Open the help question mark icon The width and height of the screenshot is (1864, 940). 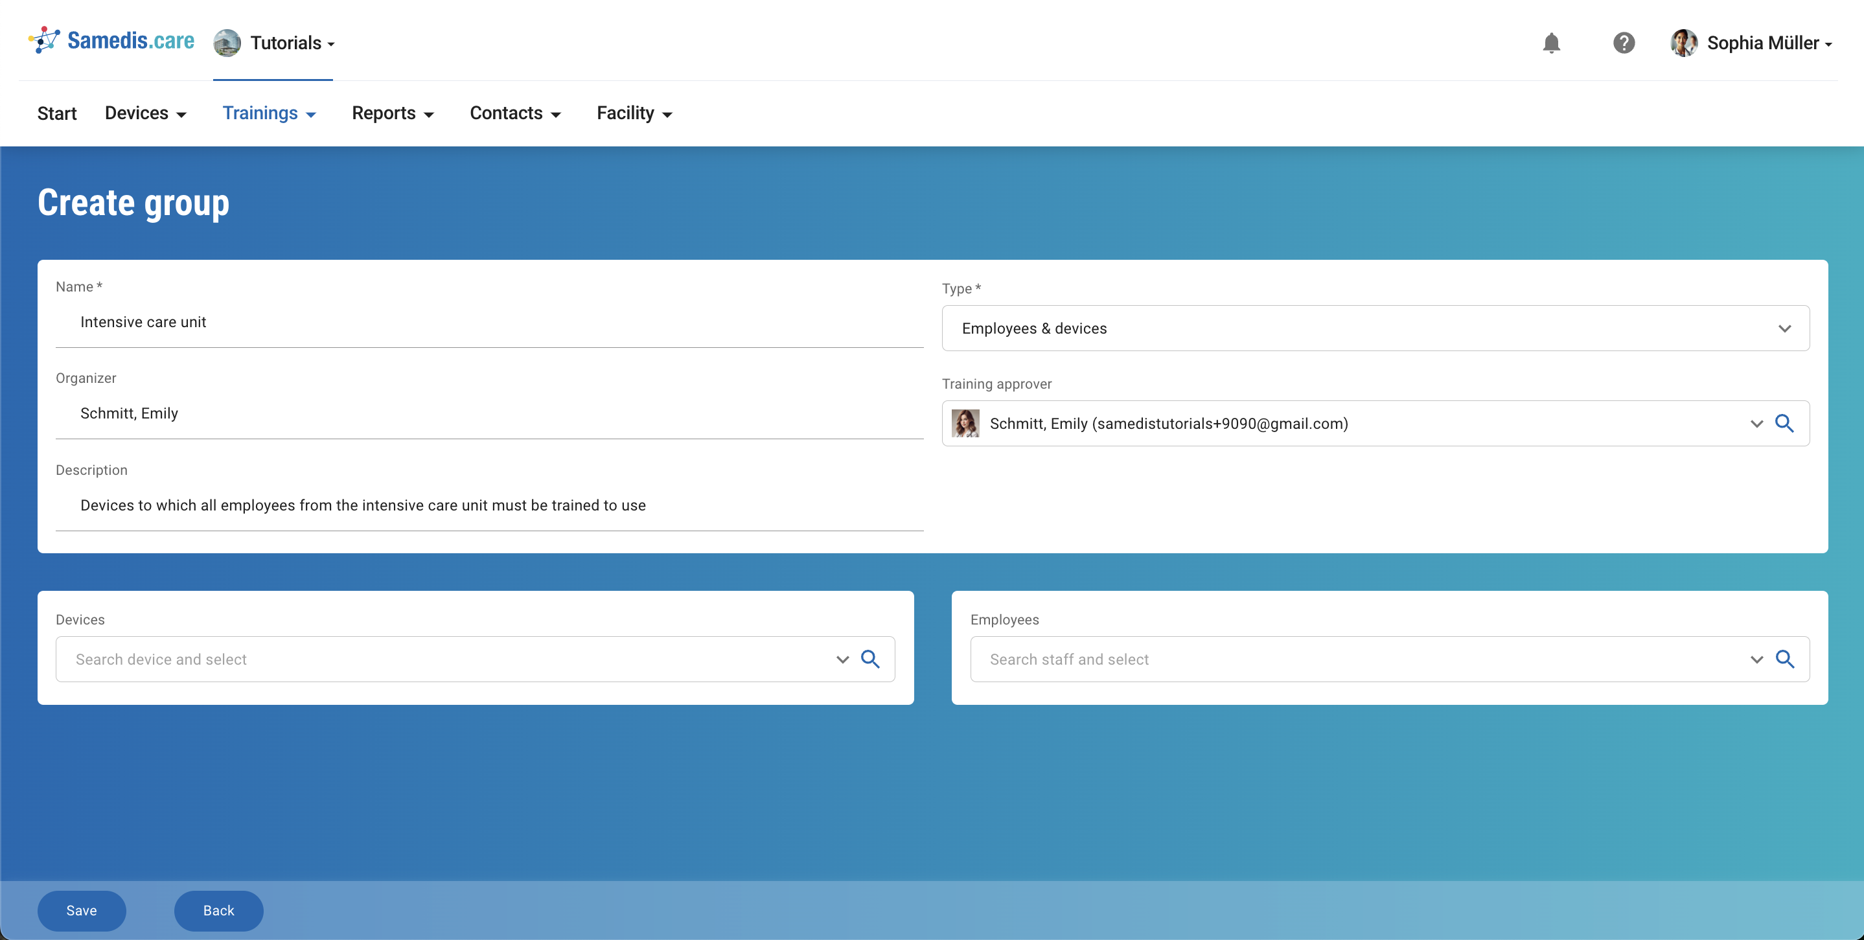click(1623, 43)
